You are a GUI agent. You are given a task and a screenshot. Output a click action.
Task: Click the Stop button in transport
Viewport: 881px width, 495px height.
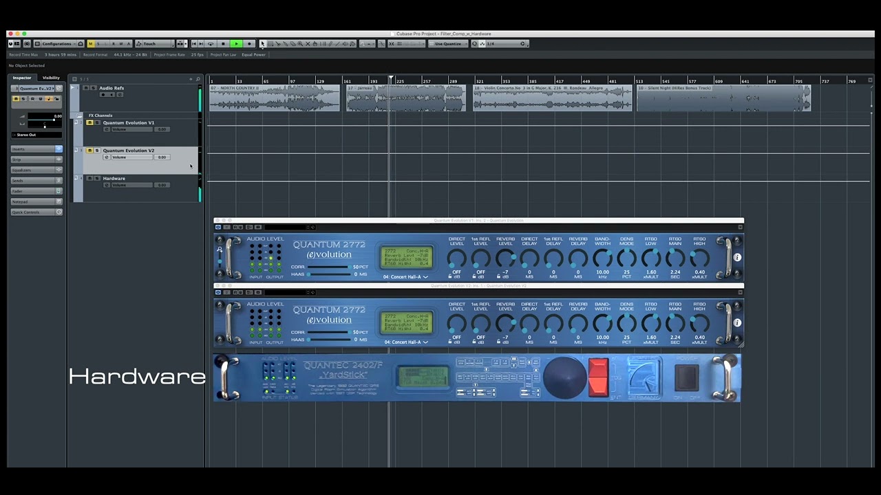(223, 43)
